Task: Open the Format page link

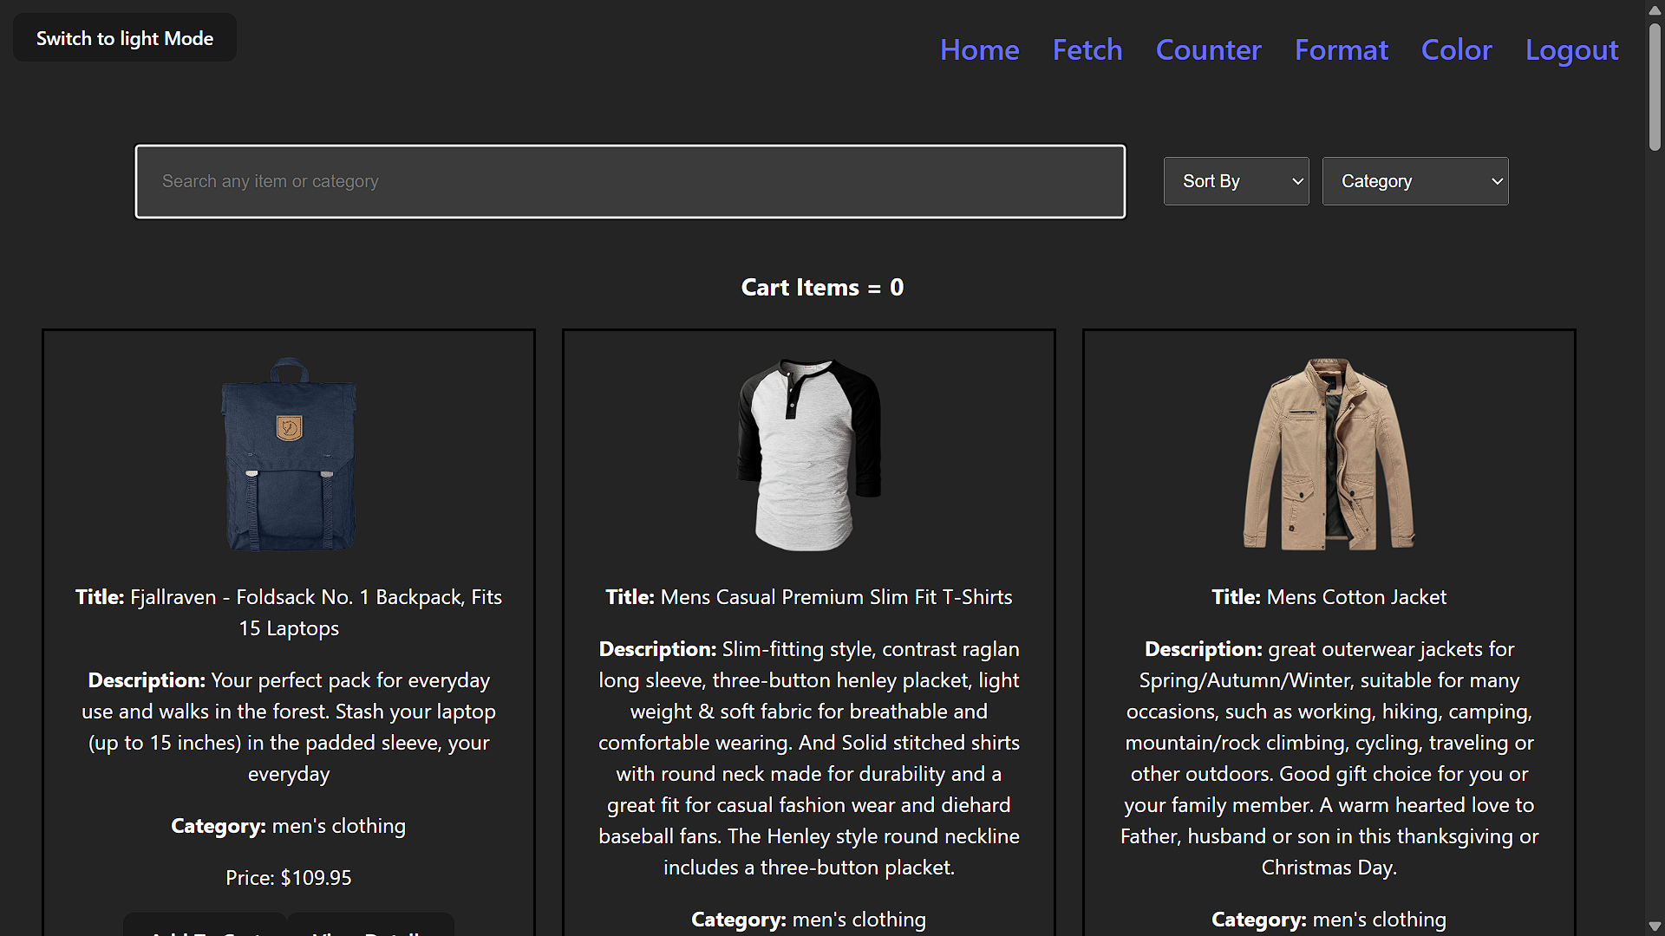Action: pyautogui.click(x=1341, y=50)
